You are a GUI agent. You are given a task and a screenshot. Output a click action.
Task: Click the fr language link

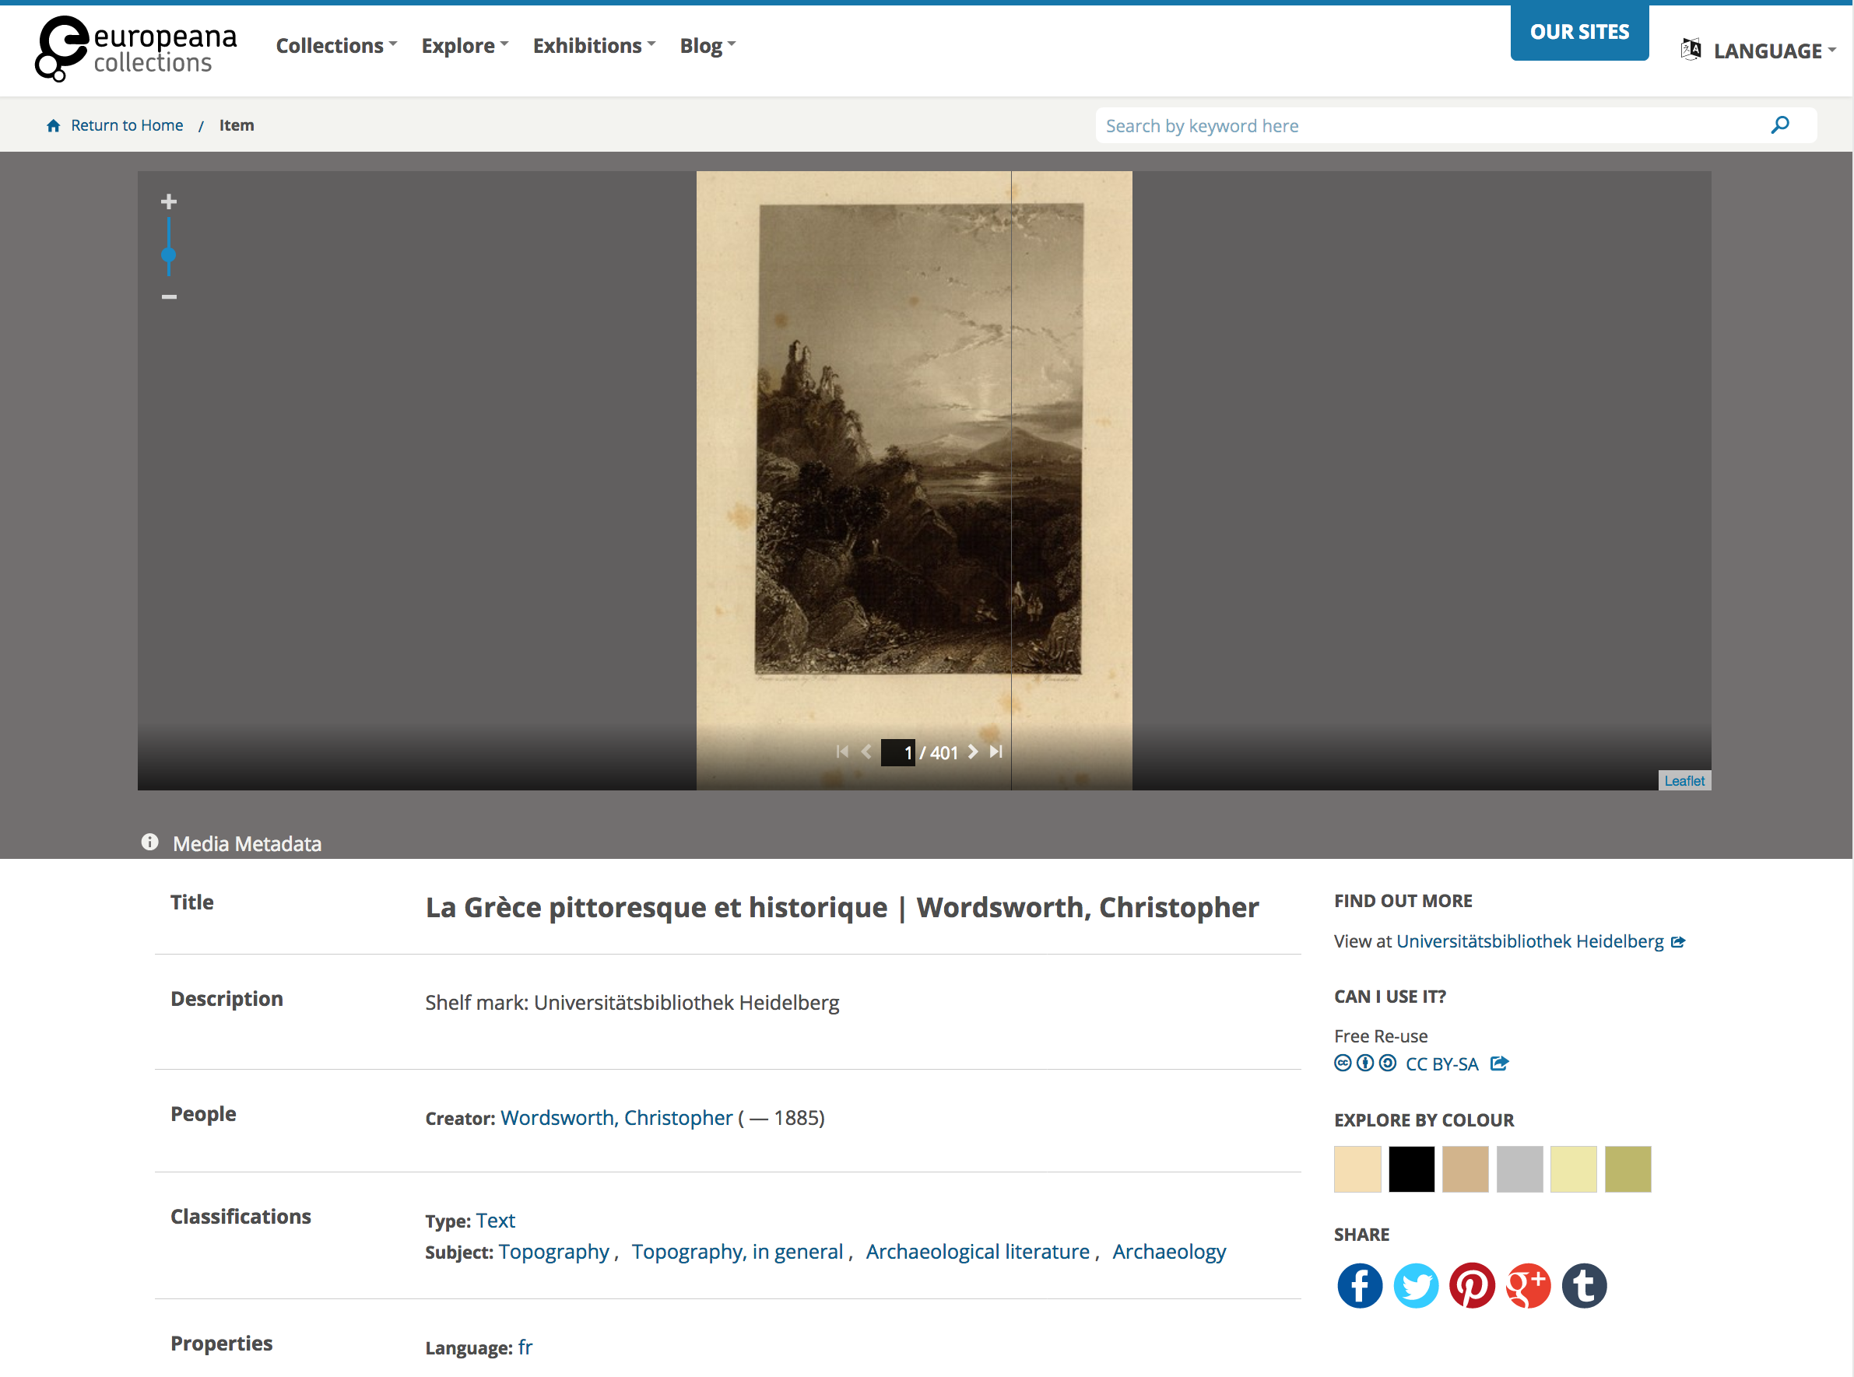(525, 1347)
